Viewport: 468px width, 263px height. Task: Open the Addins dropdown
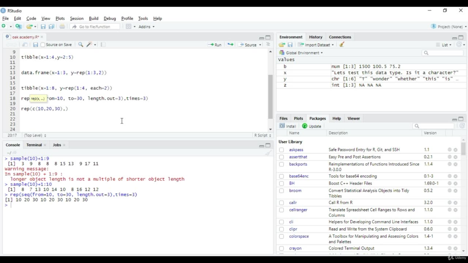[x=147, y=27]
